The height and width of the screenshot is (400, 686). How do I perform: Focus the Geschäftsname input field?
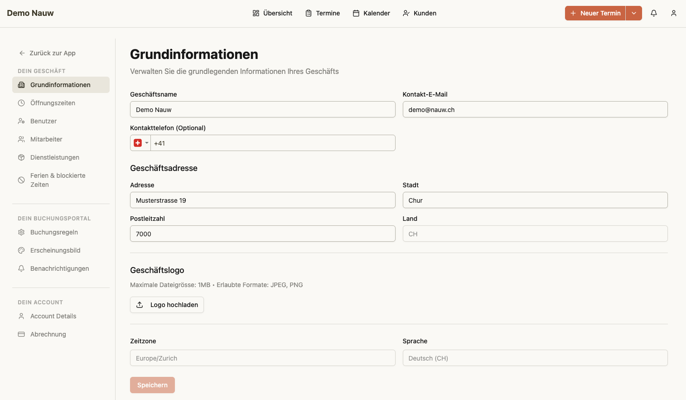coord(263,109)
